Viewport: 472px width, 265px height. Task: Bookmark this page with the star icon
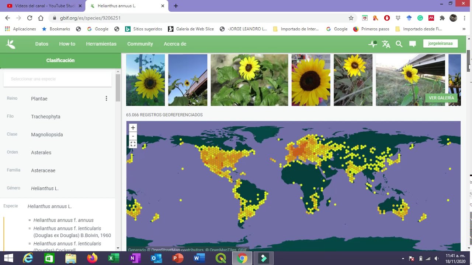(x=351, y=18)
